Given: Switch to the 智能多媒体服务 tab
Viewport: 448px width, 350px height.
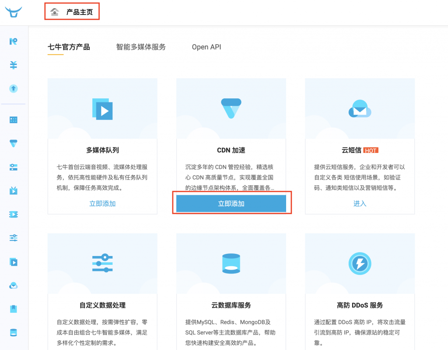Looking at the screenshot, I should [x=141, y=47].
